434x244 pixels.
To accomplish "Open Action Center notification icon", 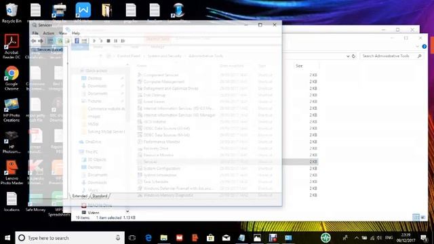I will (424, 238).
